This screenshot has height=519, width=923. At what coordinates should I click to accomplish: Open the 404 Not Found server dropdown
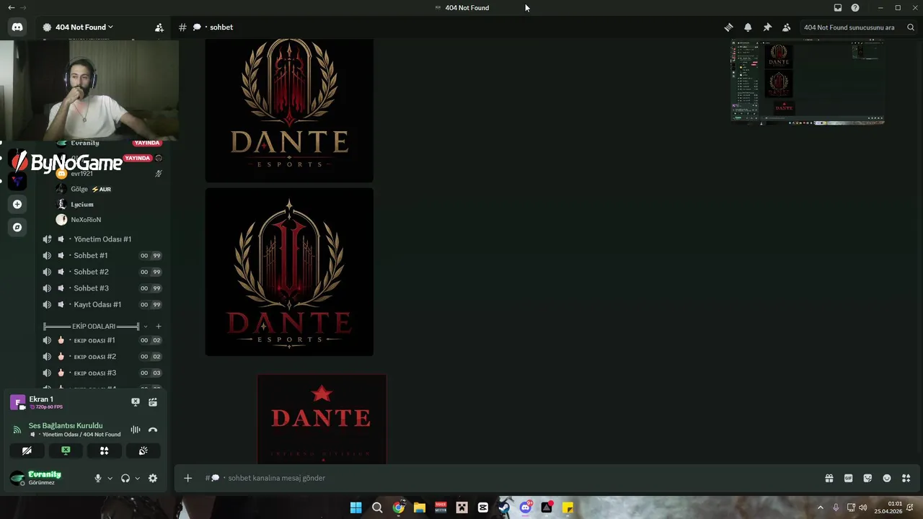coord(78,27)
